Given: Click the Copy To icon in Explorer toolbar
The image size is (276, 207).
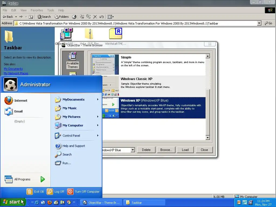Looking at the screenshot, I should point(88,17).
